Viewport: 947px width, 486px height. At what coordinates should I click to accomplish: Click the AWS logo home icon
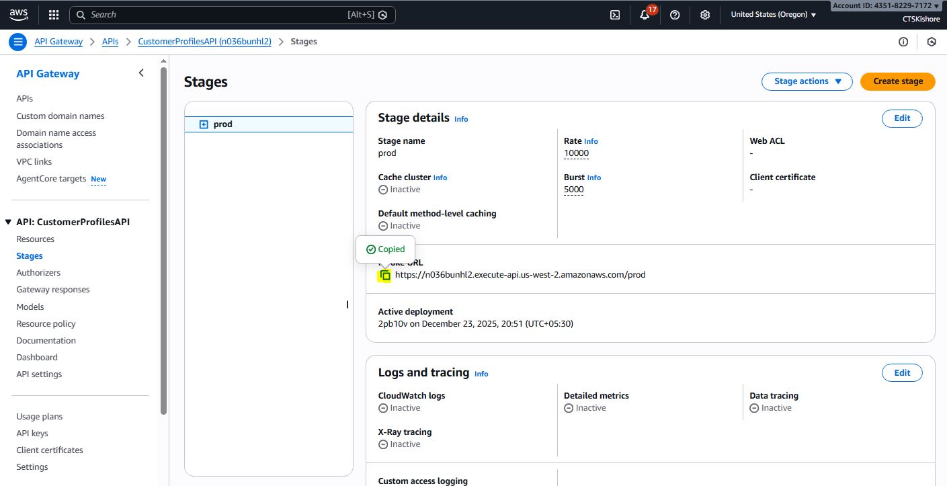coord(19,14)
